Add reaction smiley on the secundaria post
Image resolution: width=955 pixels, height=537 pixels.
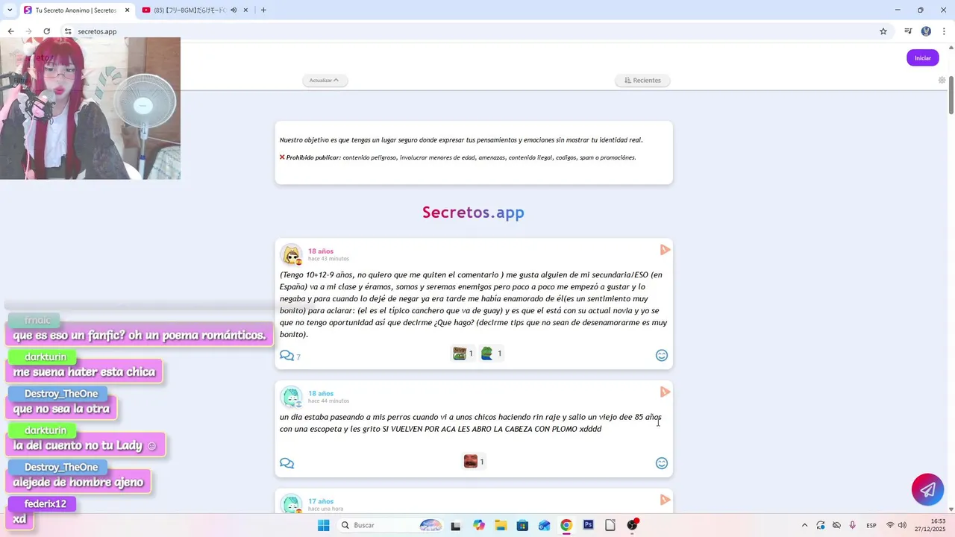tap(662, 355)
